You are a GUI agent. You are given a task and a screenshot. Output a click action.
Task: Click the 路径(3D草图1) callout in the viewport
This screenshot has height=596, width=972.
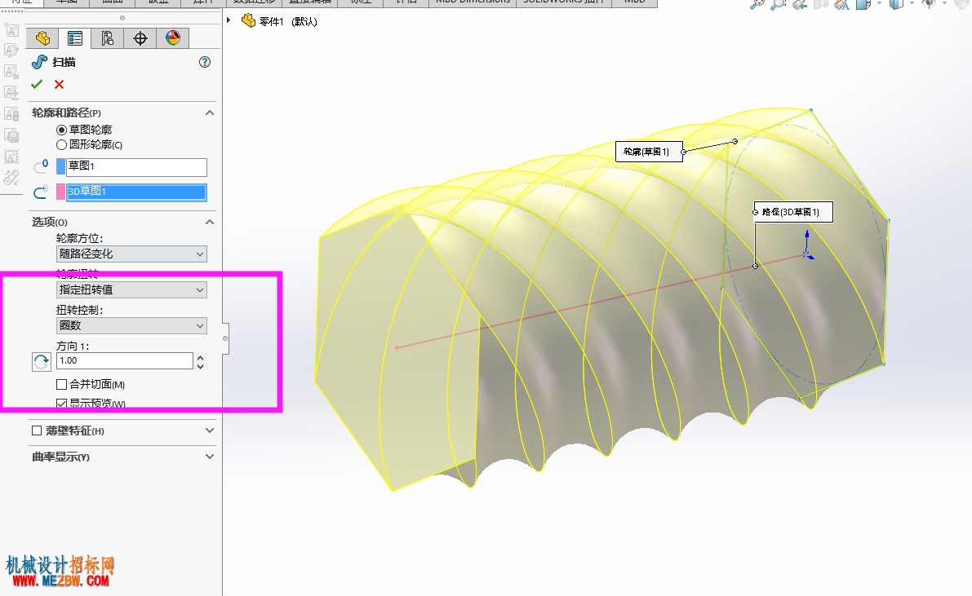[793, 212]
